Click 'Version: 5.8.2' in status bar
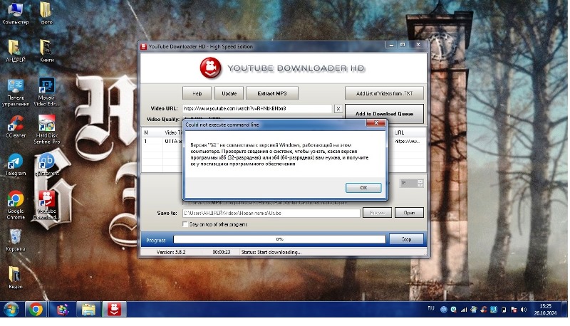Screen dimensions: 570x326 tap(171, 252)
